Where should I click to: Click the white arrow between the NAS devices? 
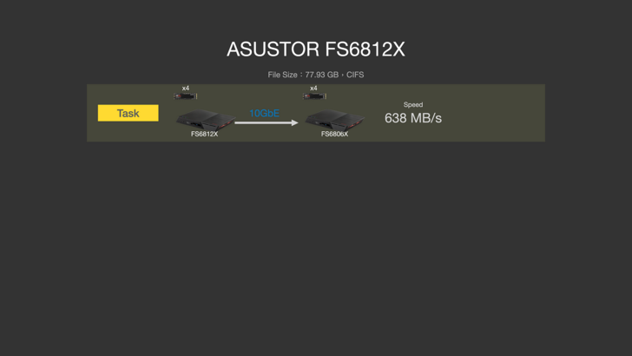267,122
